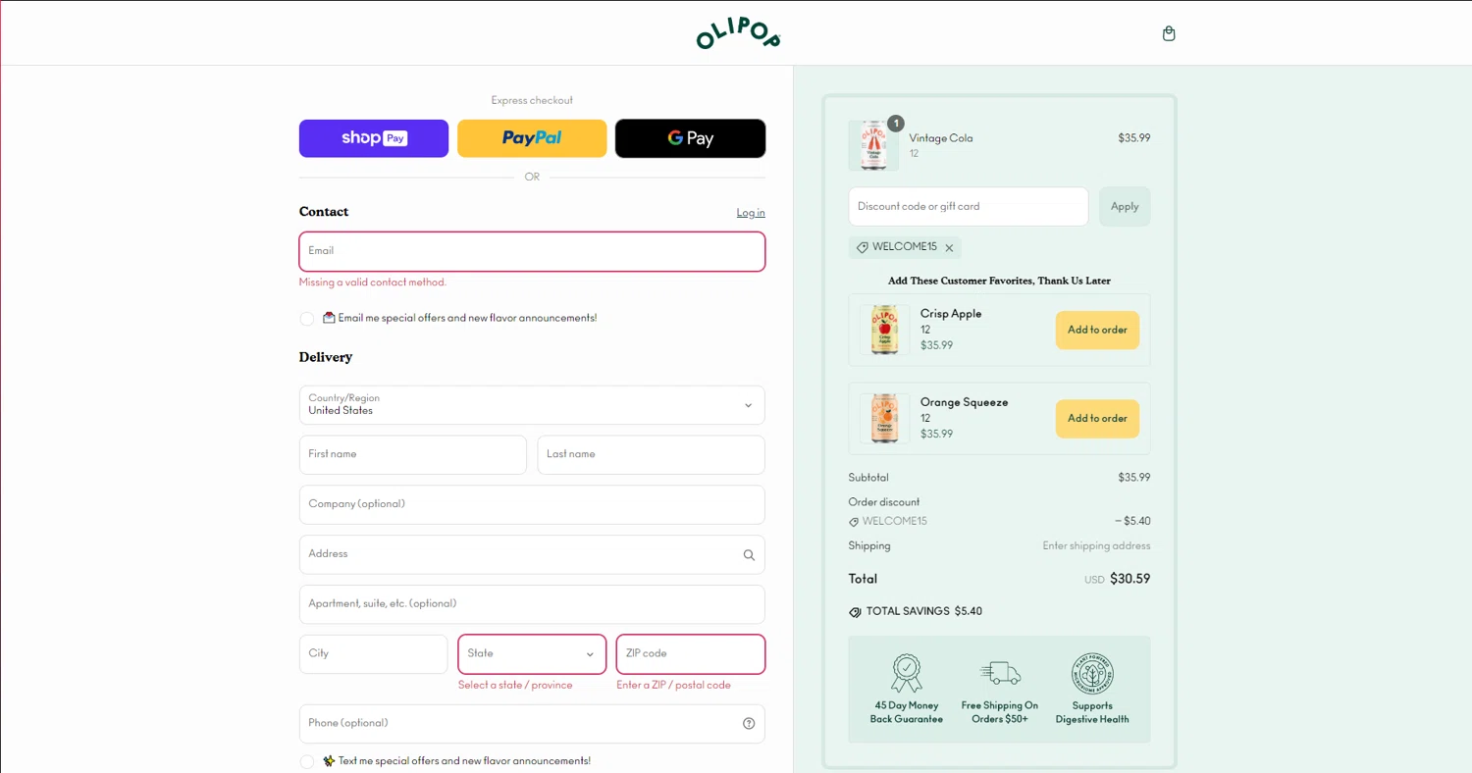This screenshot has width=1472, height=773.
Task: Add Orange Squeeze to the order
Action: click(1097, 418)
